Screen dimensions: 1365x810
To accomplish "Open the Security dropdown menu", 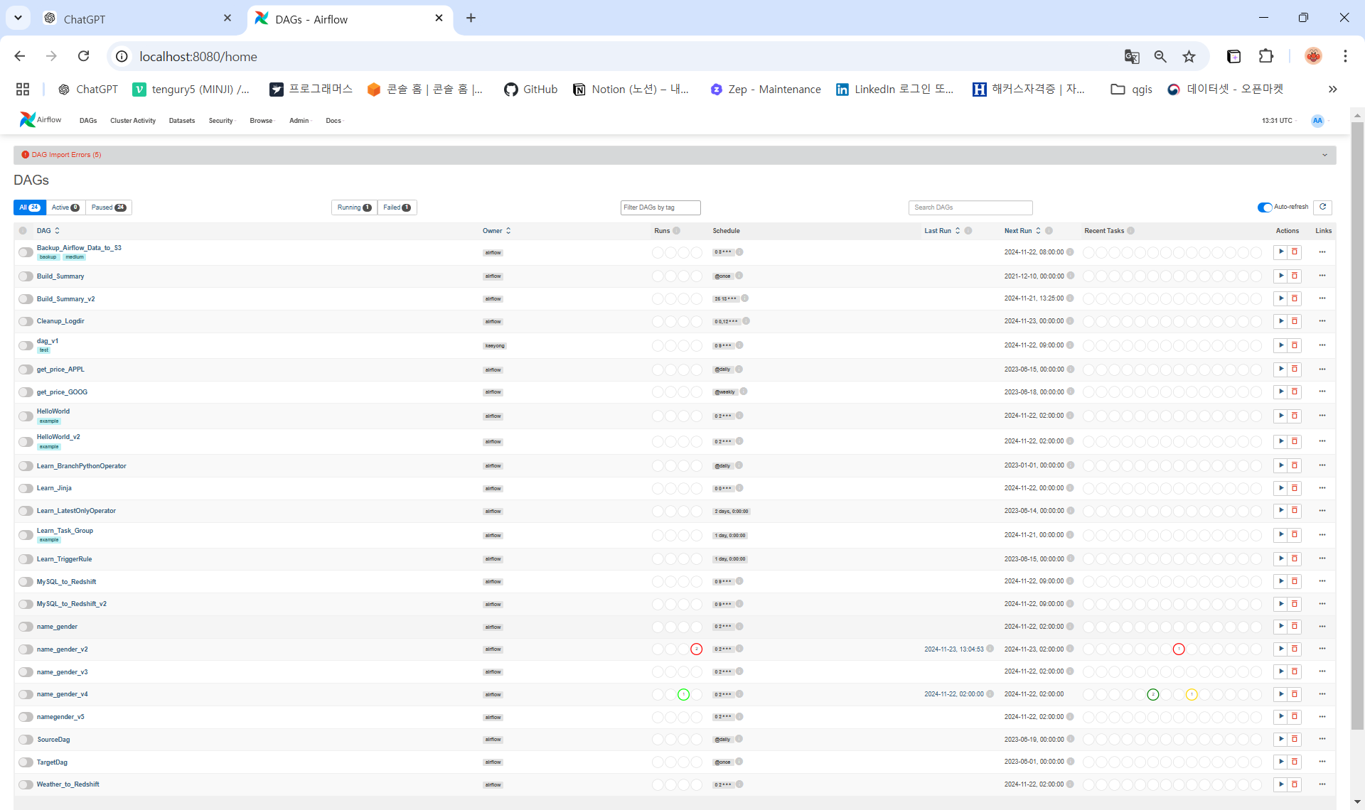I will coord(222,121).
